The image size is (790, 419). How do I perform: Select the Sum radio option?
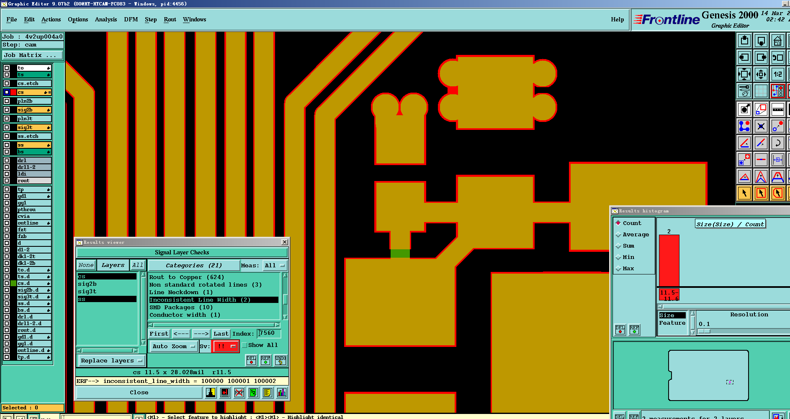click(618, 246)
